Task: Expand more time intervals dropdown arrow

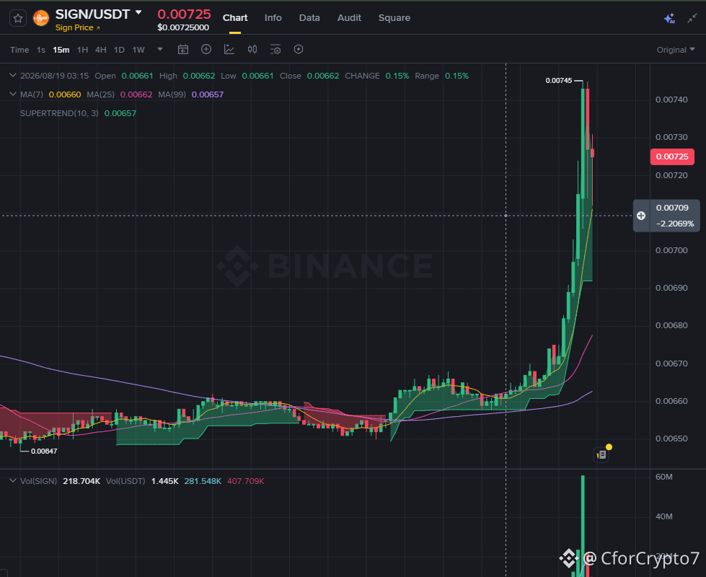Action: 160,49
